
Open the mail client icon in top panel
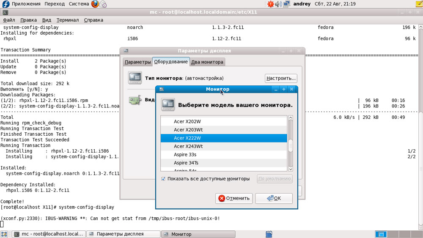103,4
